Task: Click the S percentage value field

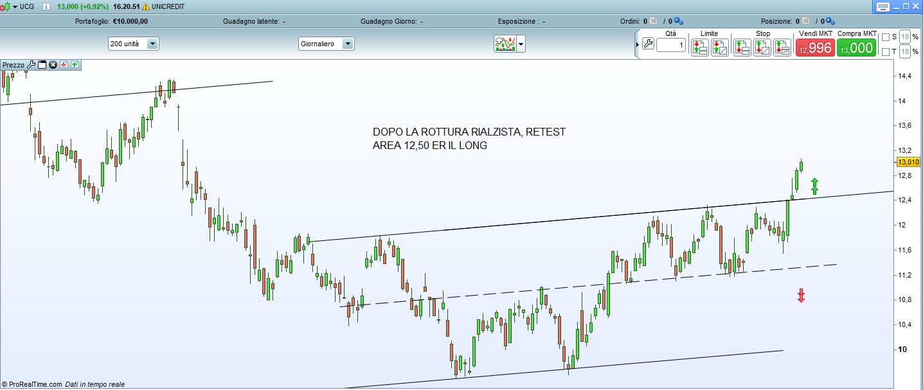Action: point(904,37)
